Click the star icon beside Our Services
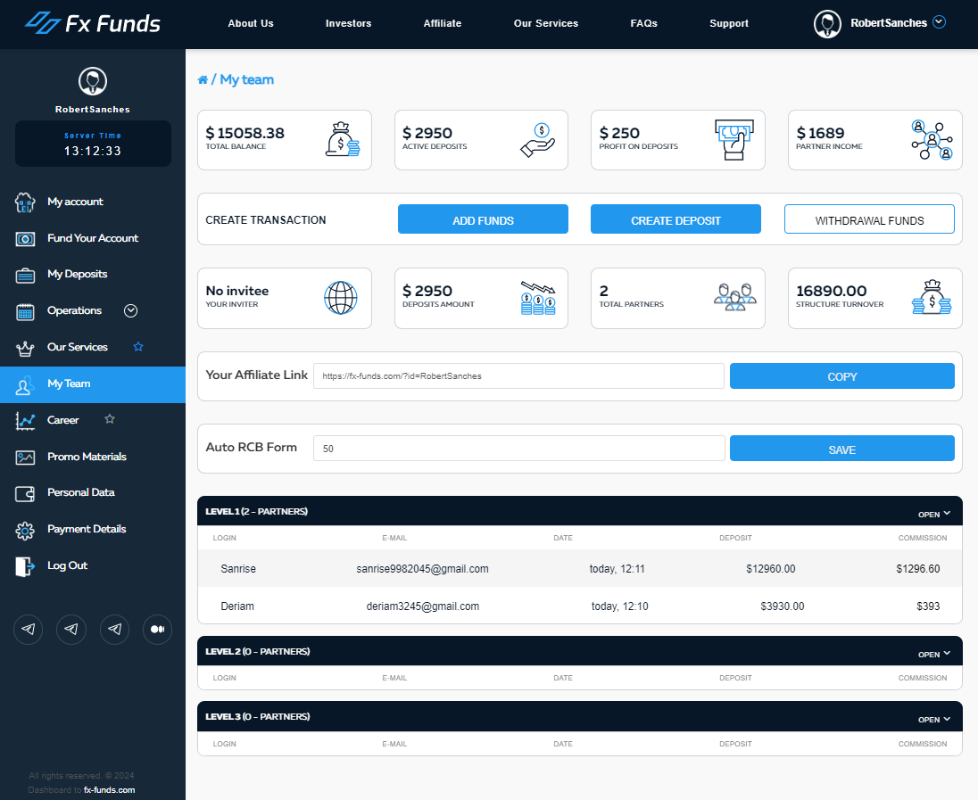 [138, 347]
